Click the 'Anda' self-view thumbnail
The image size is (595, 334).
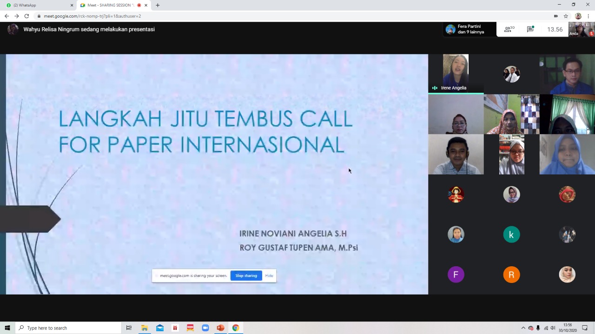click(582, 29)
